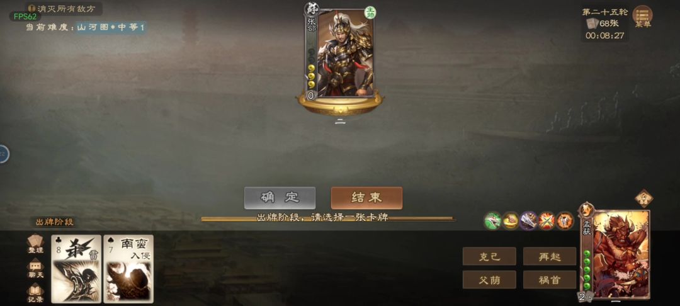Viewport: 680px width, 306px height.
Task: Select enemy general 张郃 card
Action: coord(339,53)
